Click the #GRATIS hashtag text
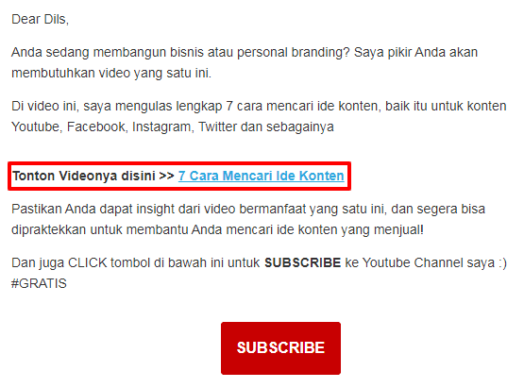This screenshot has height=388, width=524. (39, 283)
